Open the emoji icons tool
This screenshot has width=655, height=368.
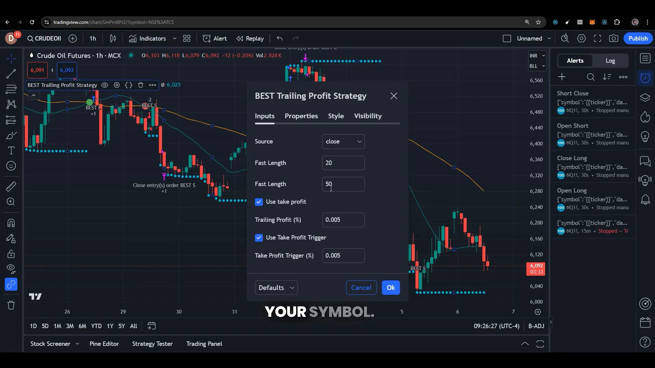tap(11, 166)
